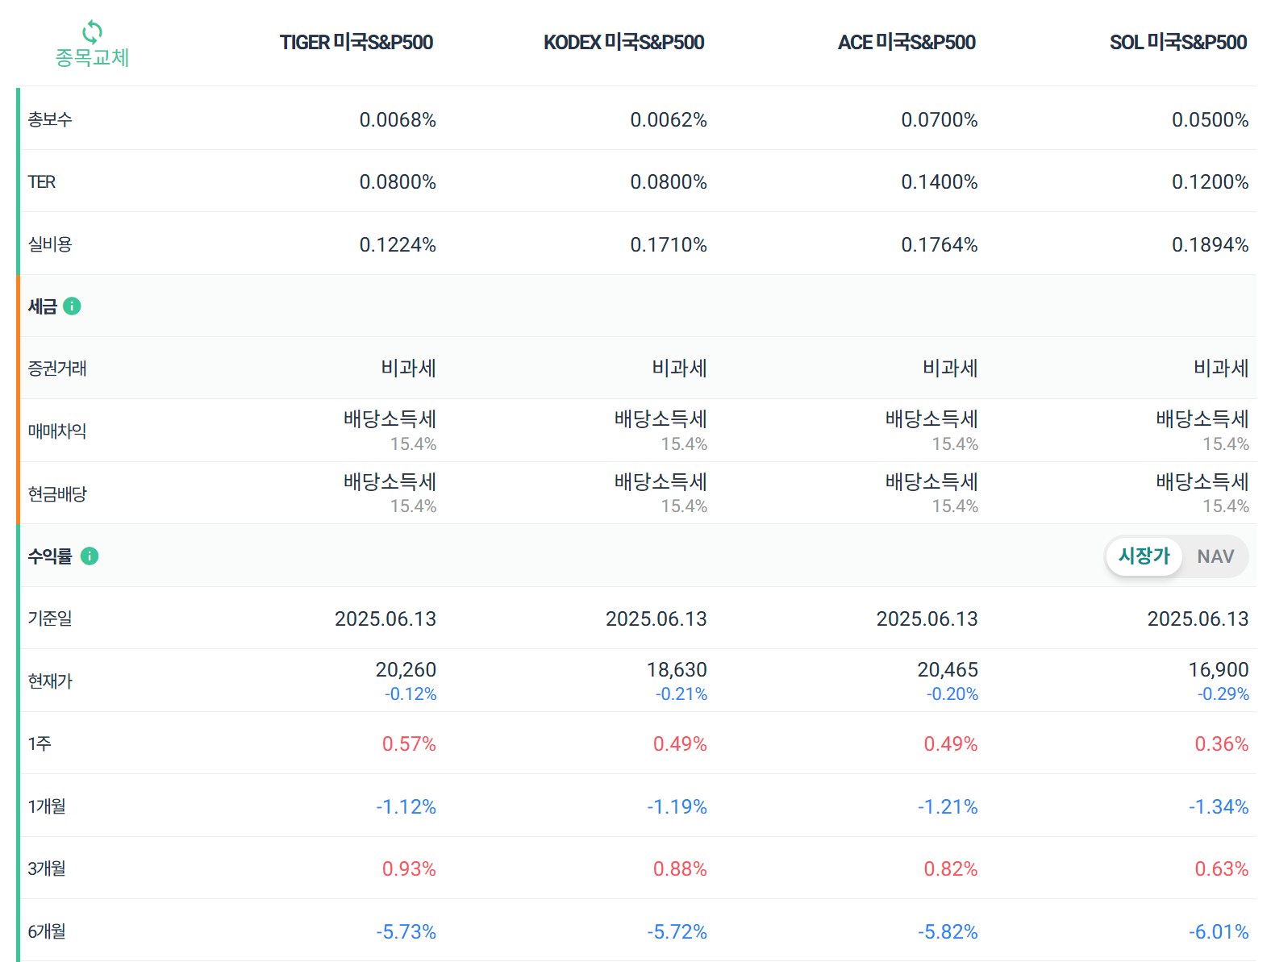Viewport: 1271px width, 962px height.
Task: Click the 종목교체 swap icon
Action: coord(92,32)
